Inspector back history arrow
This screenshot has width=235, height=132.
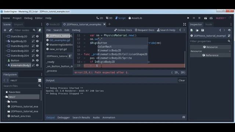click(220, 30)
